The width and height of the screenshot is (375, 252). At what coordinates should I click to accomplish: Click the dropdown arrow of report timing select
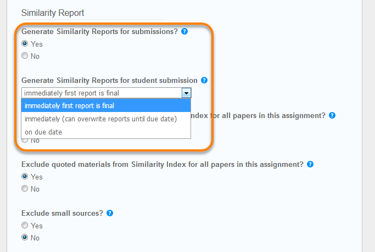186,93
